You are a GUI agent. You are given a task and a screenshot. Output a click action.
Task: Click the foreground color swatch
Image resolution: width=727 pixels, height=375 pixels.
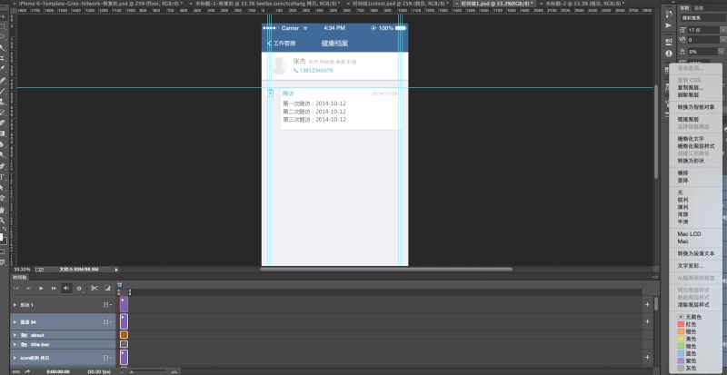tap(2, 237)
